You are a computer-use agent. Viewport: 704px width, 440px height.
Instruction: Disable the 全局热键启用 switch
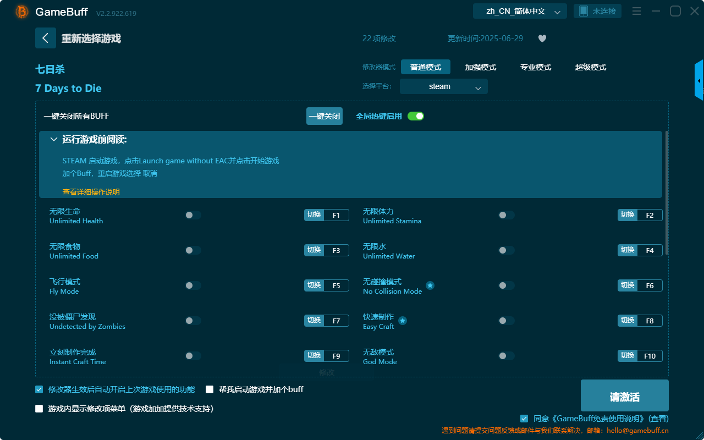click(x=416, y=116)
